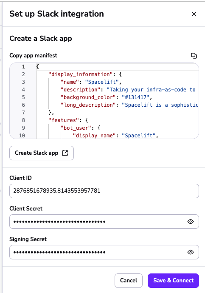Focus the Client ID input field
Image resolution: width=205 pixels, height=293 pixels.
pos(104,191)
